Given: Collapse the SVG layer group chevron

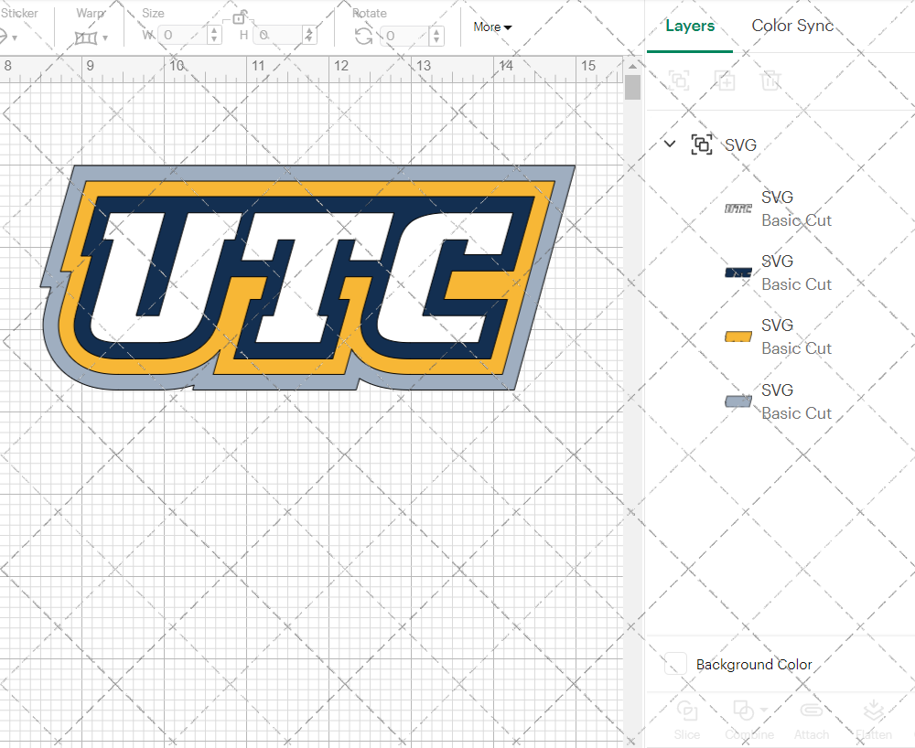Looking at the screenshot, I should (669, 144).
